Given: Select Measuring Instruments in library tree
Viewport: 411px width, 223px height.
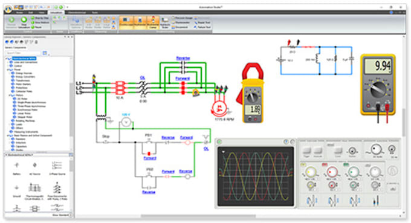Looking at the screenshot, I should point(26,132).
